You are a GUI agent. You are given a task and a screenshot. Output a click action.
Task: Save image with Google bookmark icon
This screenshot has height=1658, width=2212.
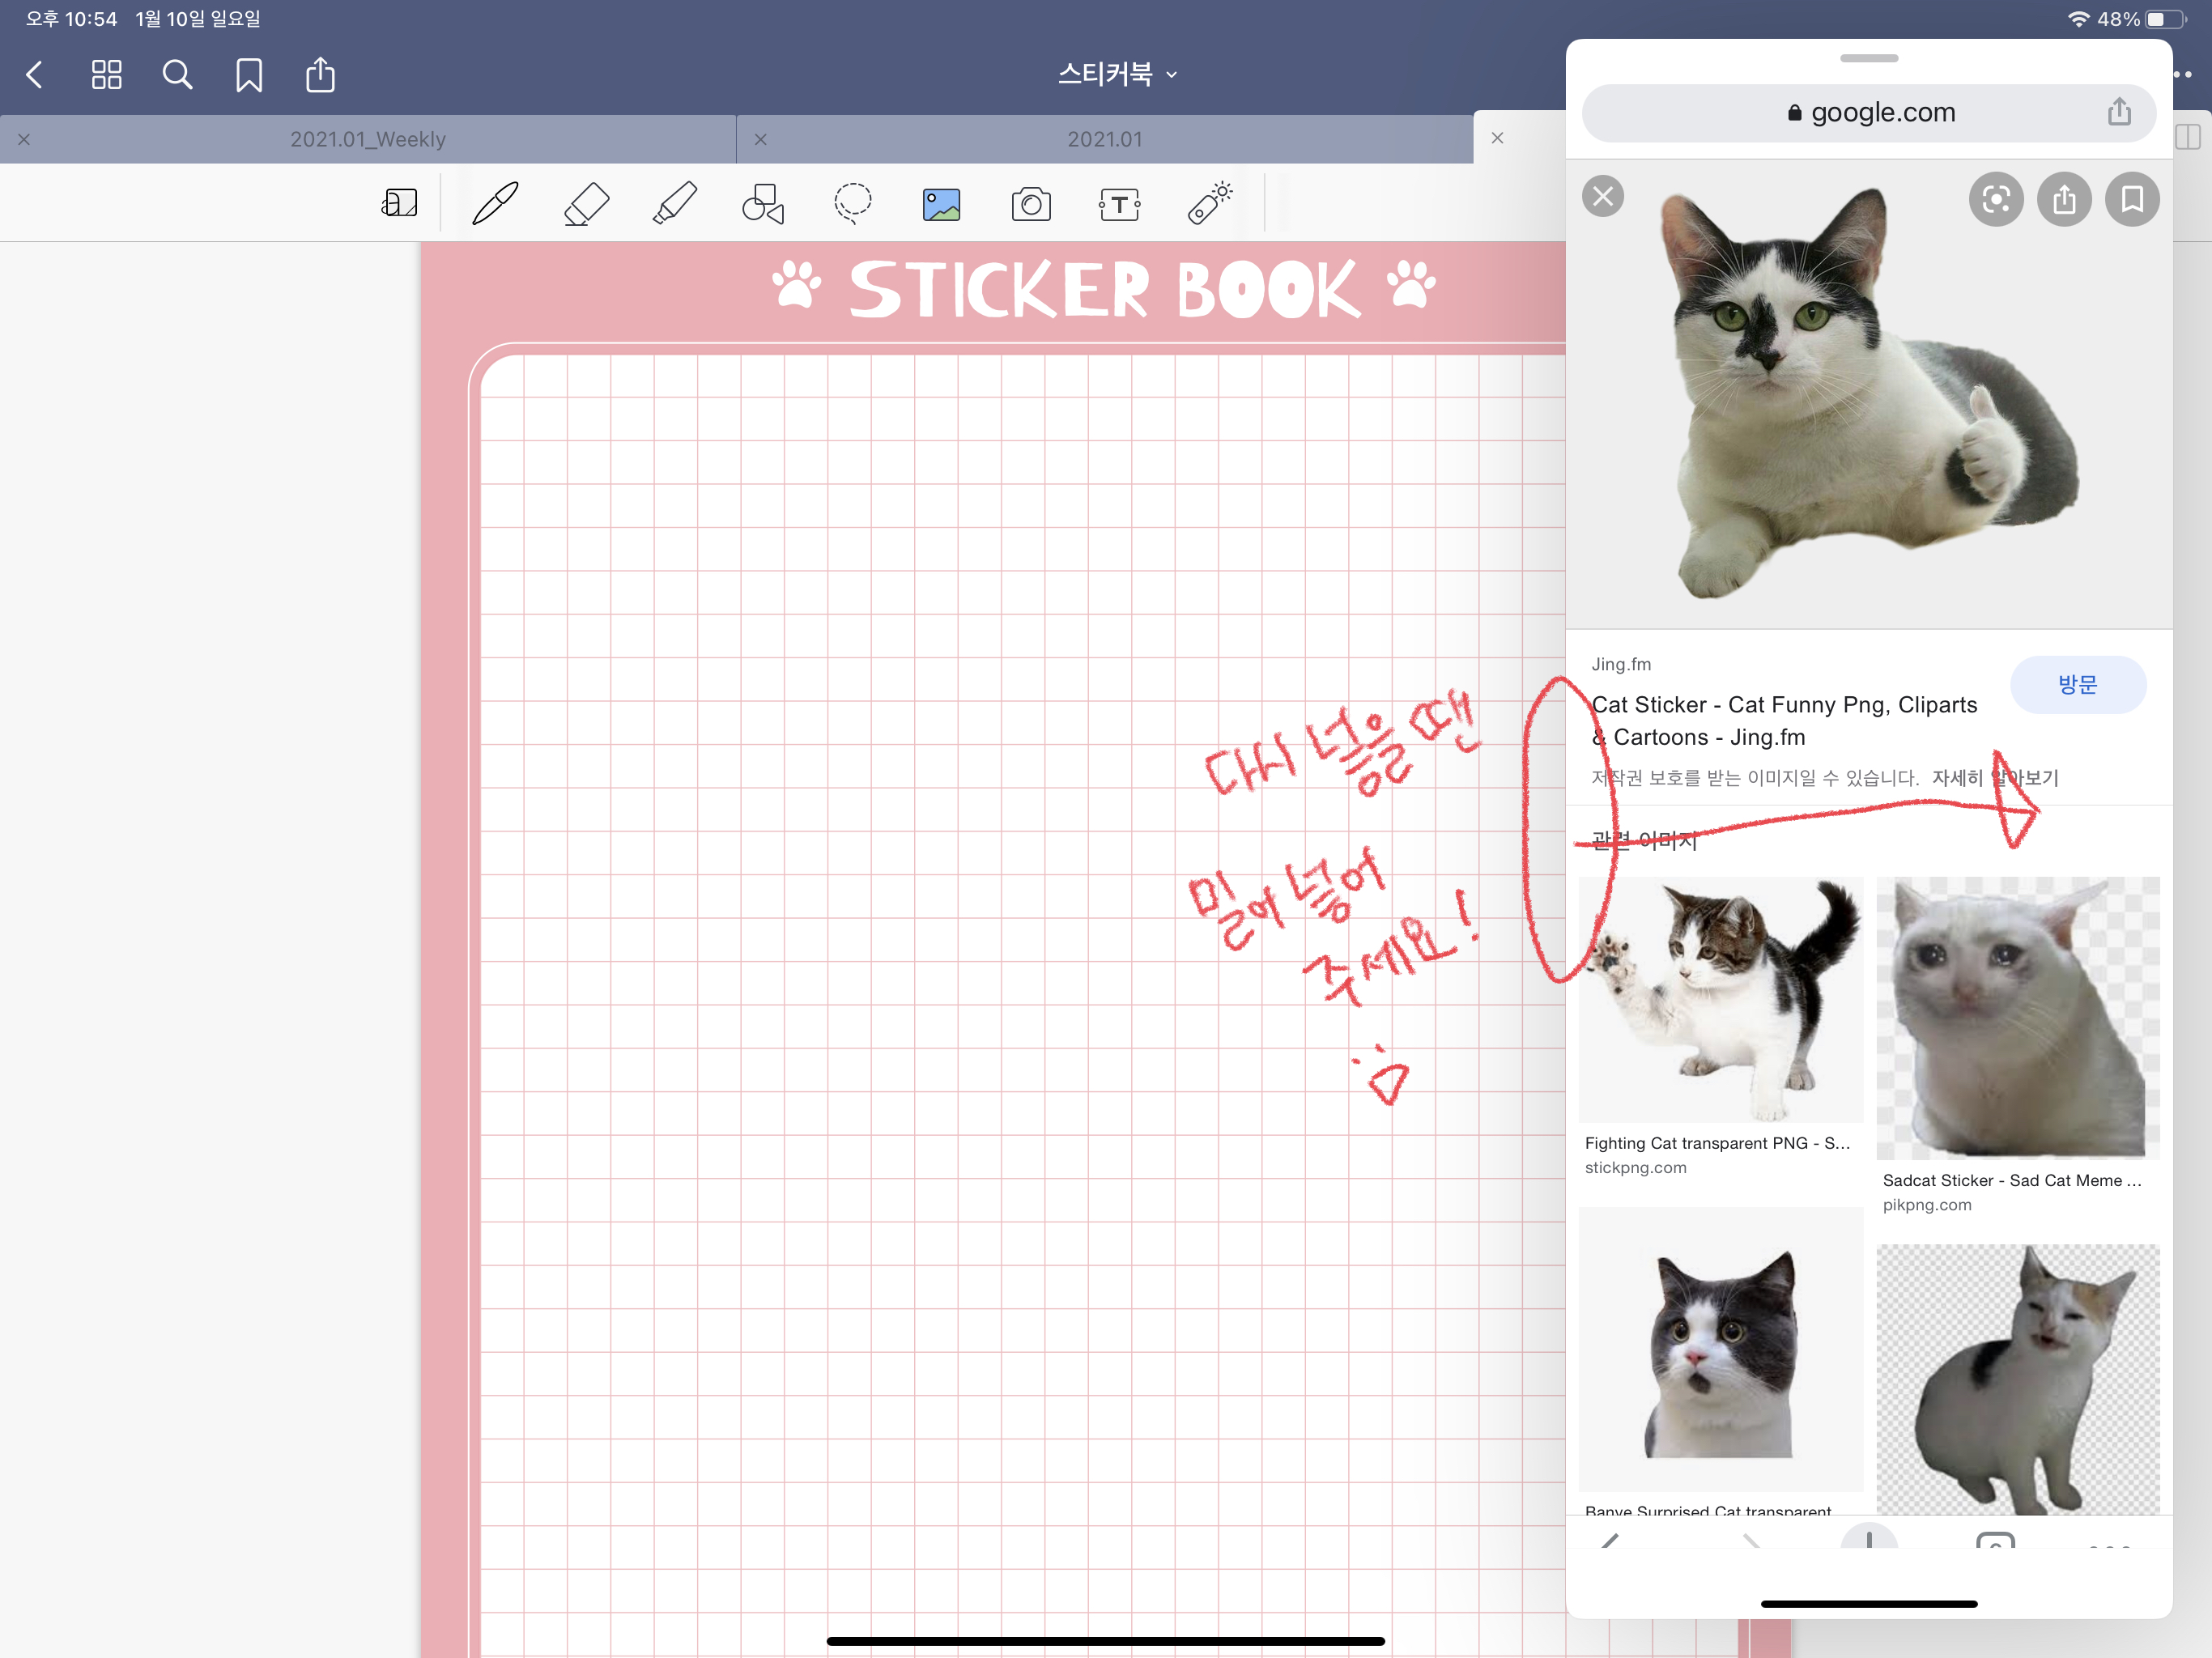point(2131,200)
